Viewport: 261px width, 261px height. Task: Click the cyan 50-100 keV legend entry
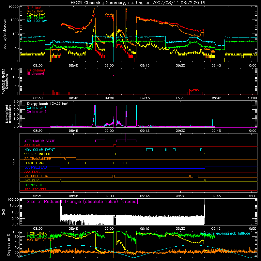[37, 21]
